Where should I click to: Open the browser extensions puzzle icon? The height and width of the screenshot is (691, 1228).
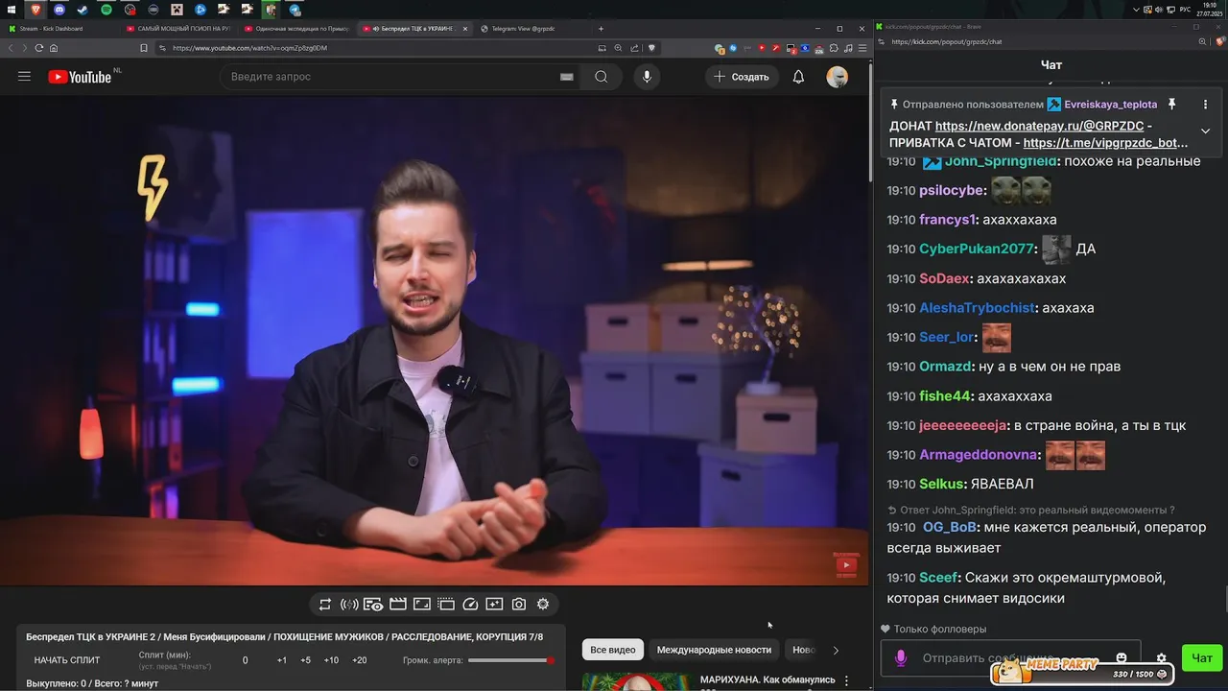tap(834, 48)
